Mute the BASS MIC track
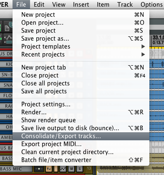Image resolution: width=164 pixels, height=175 pixels. click(x=71, y=169)
